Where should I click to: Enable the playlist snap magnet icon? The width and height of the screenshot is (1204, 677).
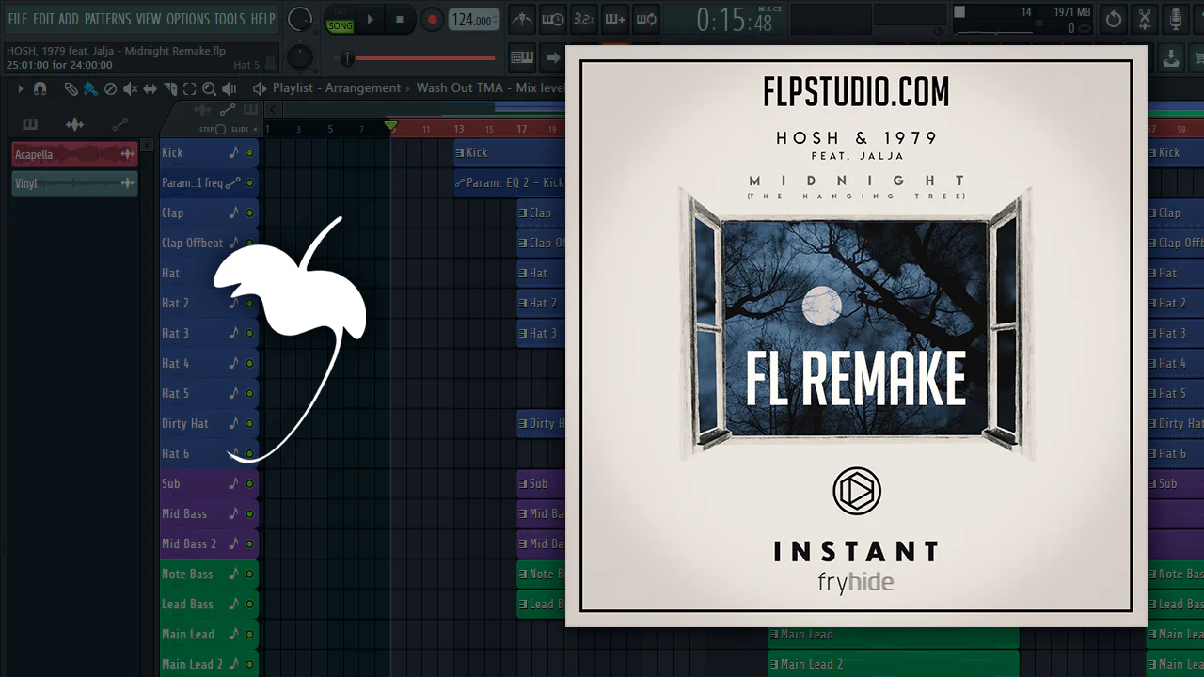[40, 88]
